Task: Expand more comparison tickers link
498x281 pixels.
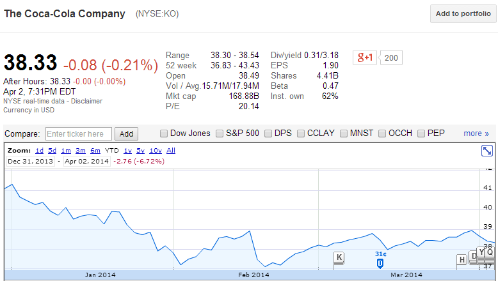Action: pyautogui.click(x=476, y=133)
